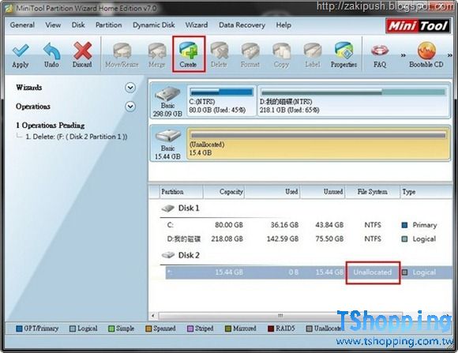Image resolution: width=458 pixels, height=353 pixels.
Task: Create a new partition
Action: point(189,54)
